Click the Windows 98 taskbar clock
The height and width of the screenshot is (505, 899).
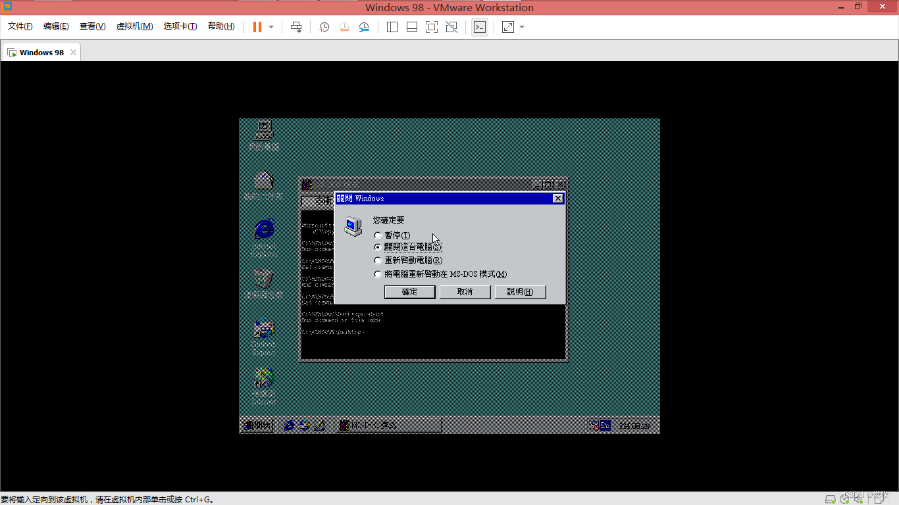coord(635,425)
